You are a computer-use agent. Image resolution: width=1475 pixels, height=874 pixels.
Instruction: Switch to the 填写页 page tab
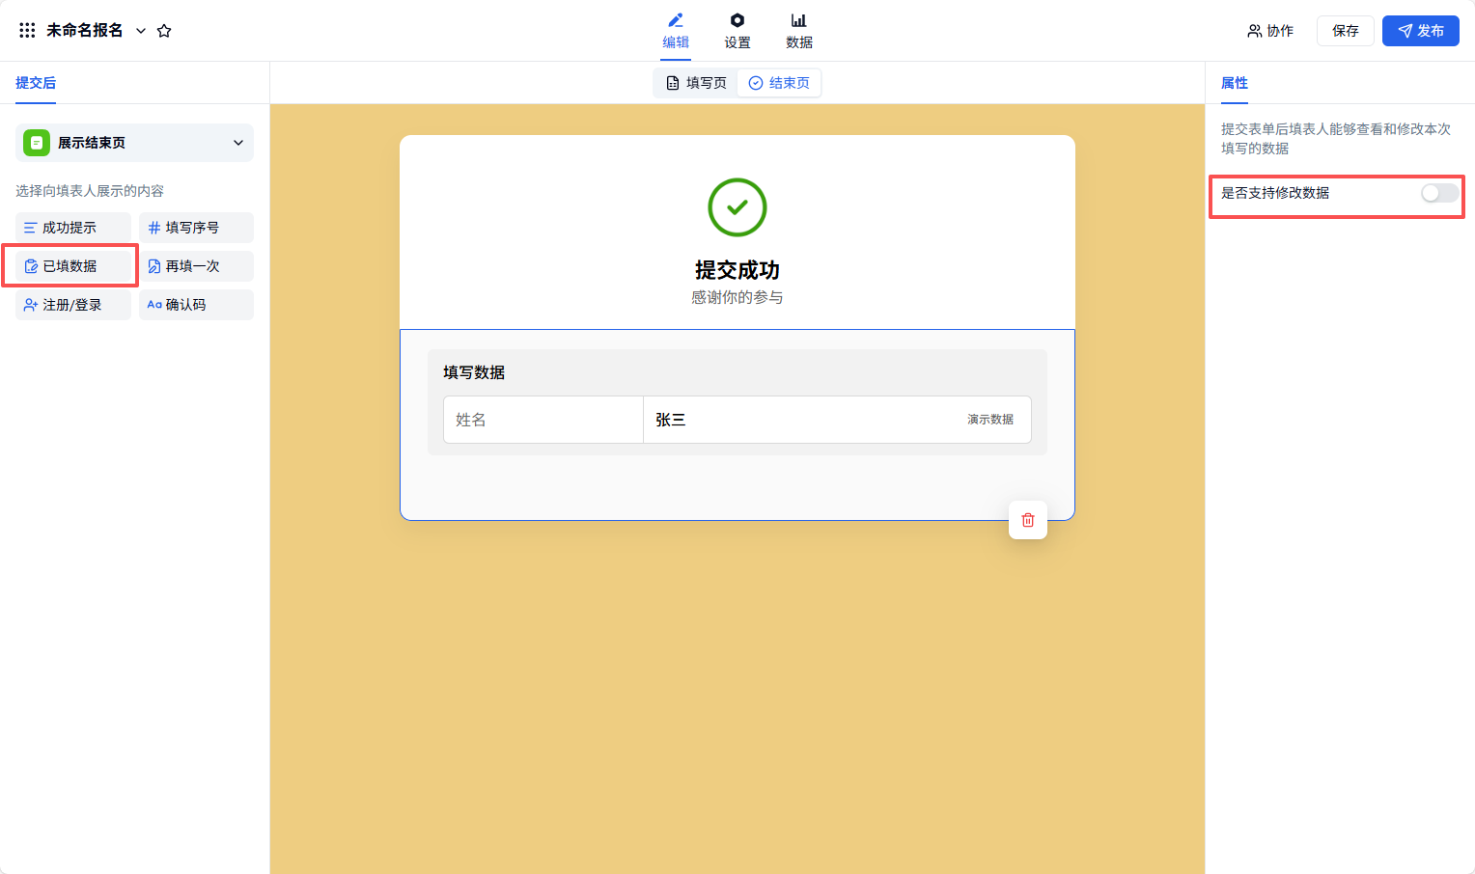[696, 83]
